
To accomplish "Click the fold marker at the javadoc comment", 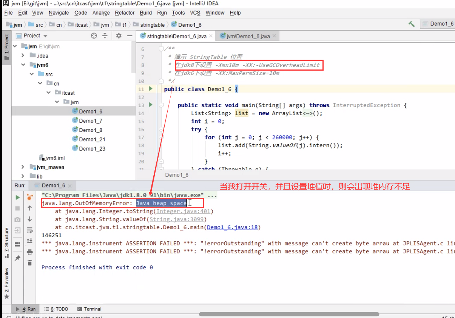I will pyautogui.click(x=161, y=49).
